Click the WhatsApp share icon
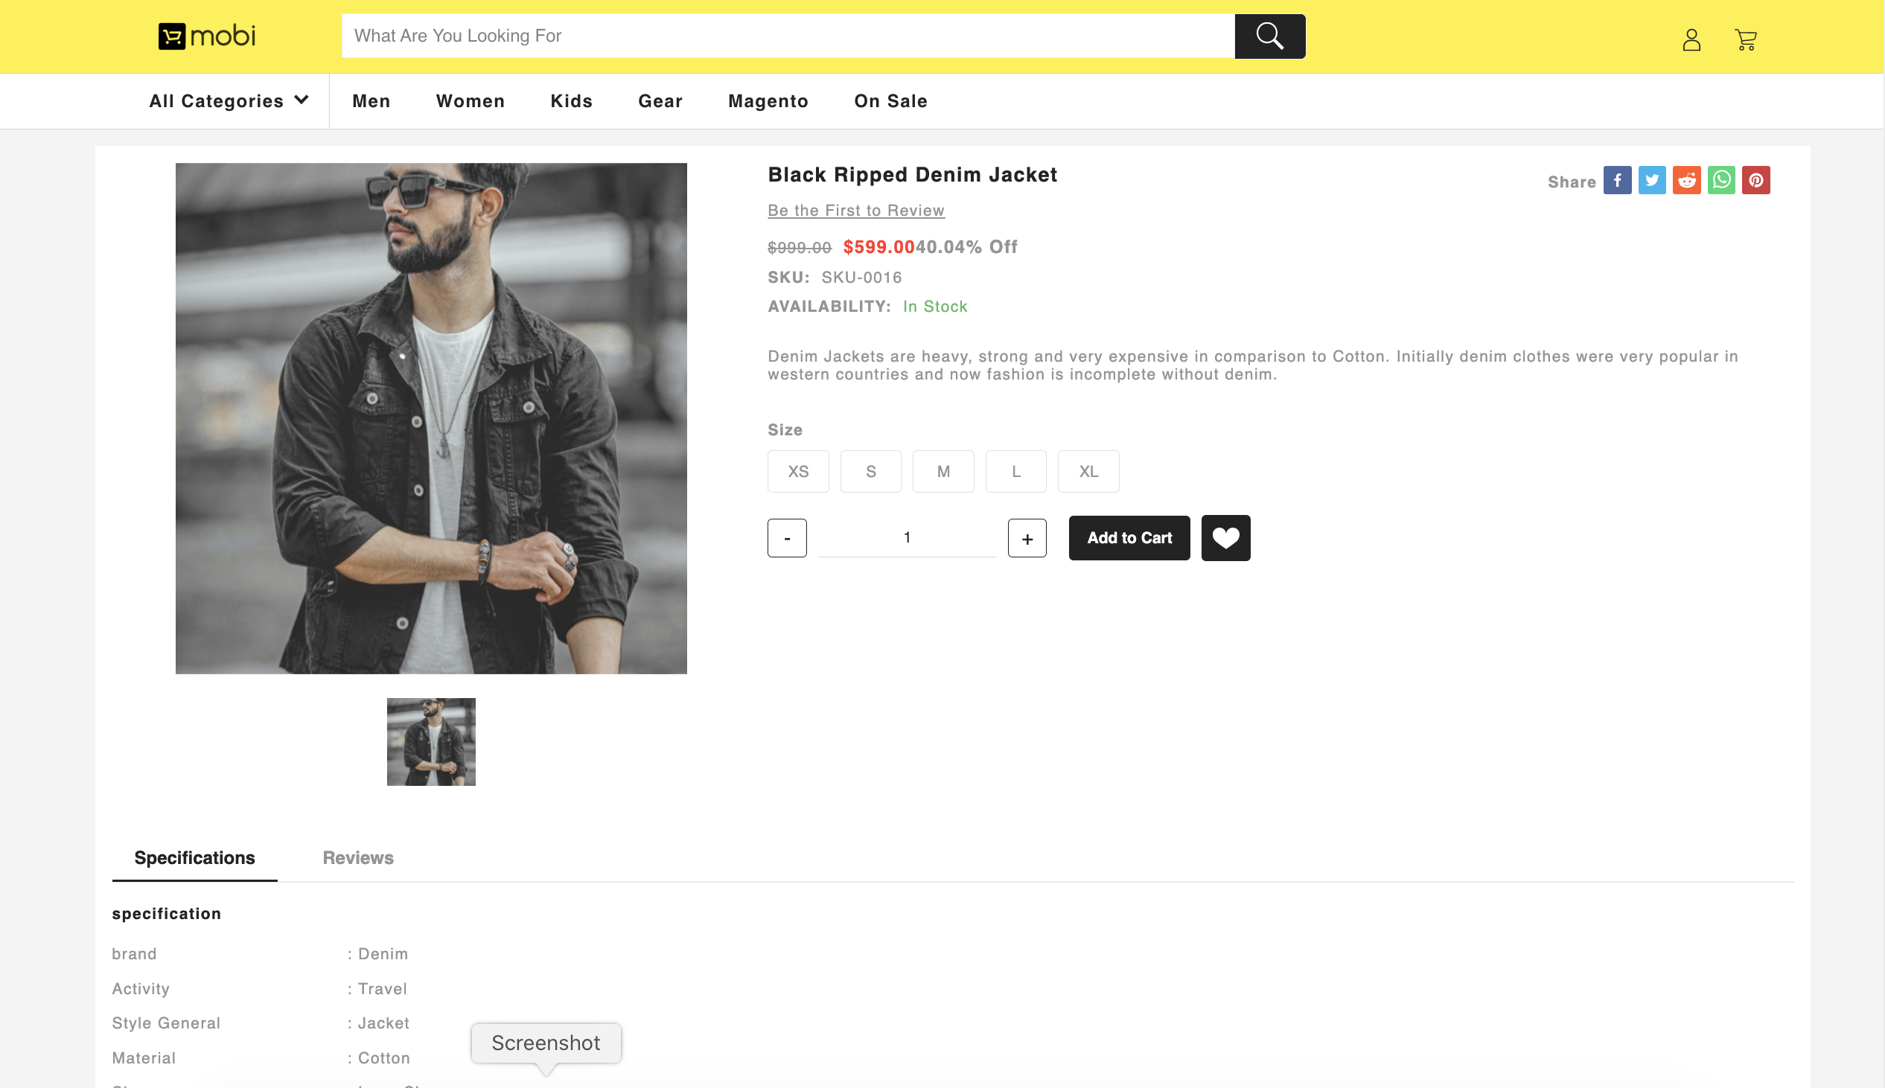This screenshot has width=1885, height=1088. click(x=1720, y=180)
